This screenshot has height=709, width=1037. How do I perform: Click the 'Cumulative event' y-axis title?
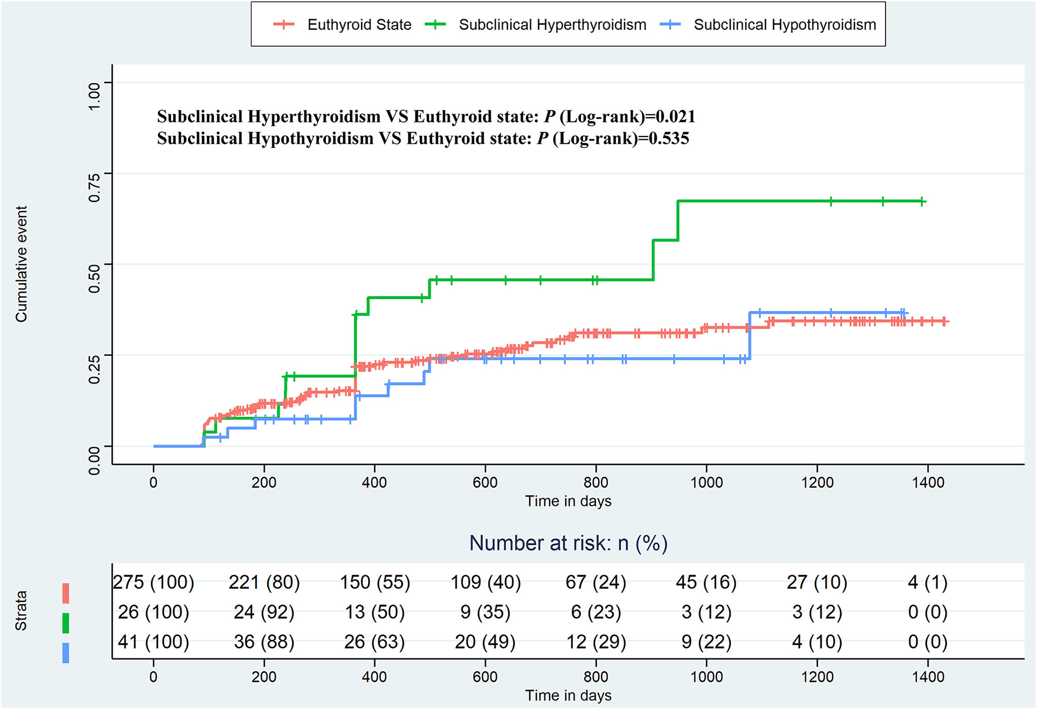(x=21, y=263)
